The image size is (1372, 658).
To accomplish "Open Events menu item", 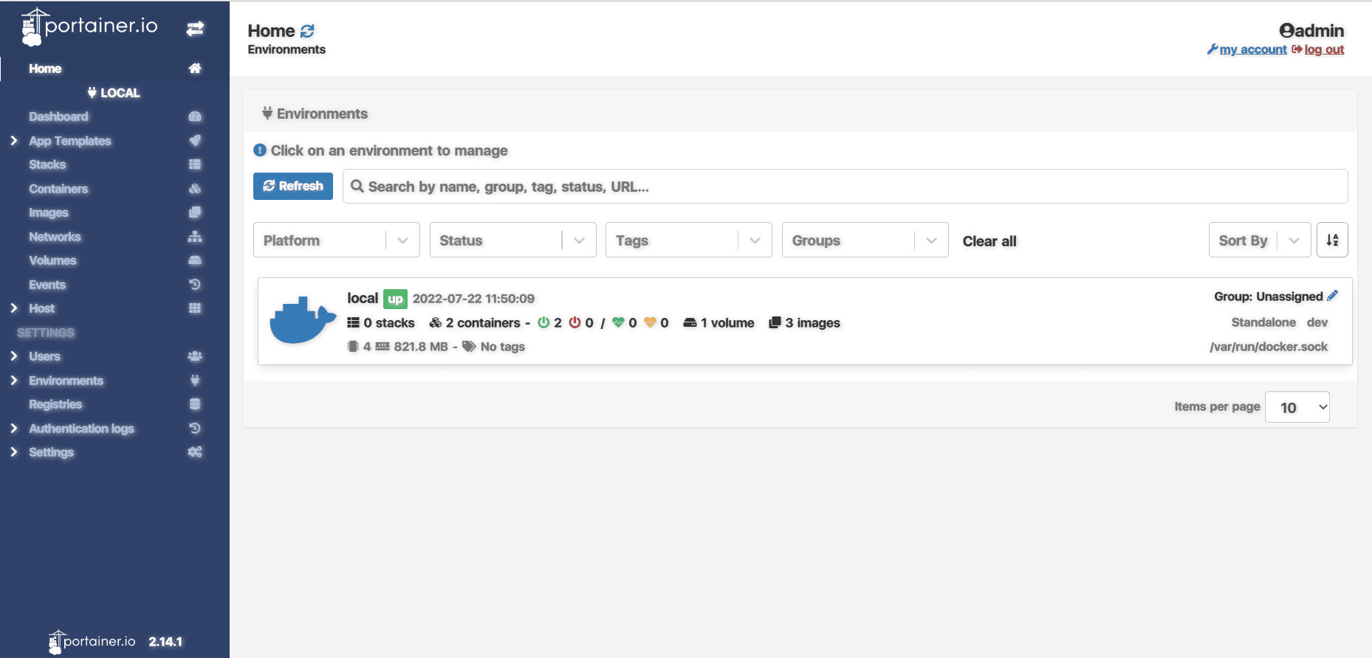I will (x=47, y=285).
